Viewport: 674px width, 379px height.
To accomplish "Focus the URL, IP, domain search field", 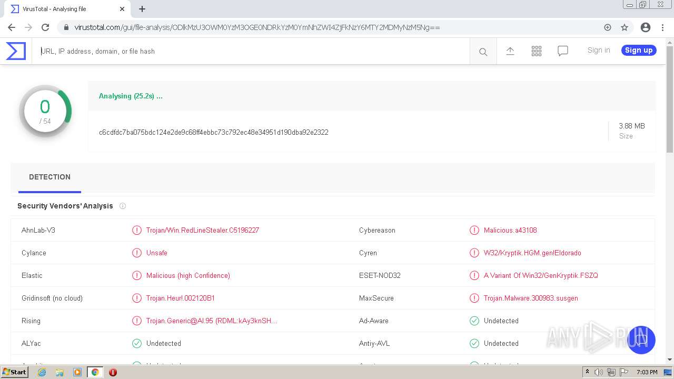I will (x=251, y=51).
